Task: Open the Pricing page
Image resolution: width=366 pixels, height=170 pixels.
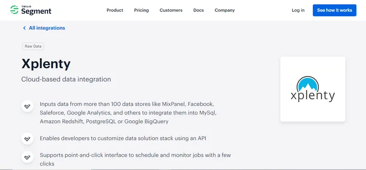Action: tap(141, 10)
